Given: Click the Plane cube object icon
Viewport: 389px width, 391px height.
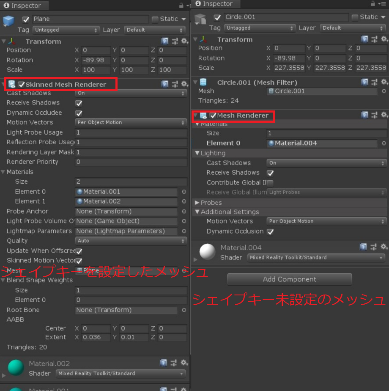Looking at the screenshot, I should (9, 21).
